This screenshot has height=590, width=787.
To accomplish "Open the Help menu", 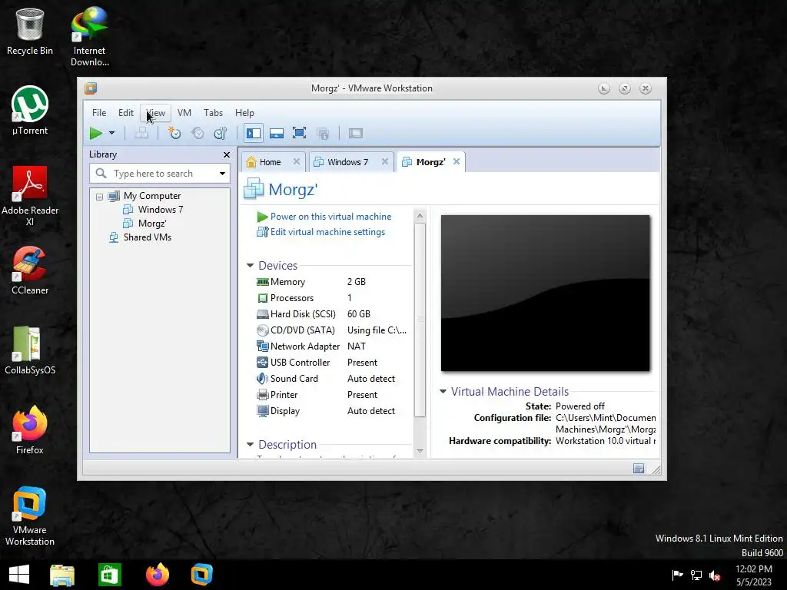I will (245, 113).
